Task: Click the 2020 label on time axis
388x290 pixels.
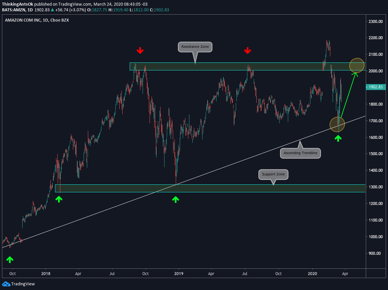Action: coord(312,274)
